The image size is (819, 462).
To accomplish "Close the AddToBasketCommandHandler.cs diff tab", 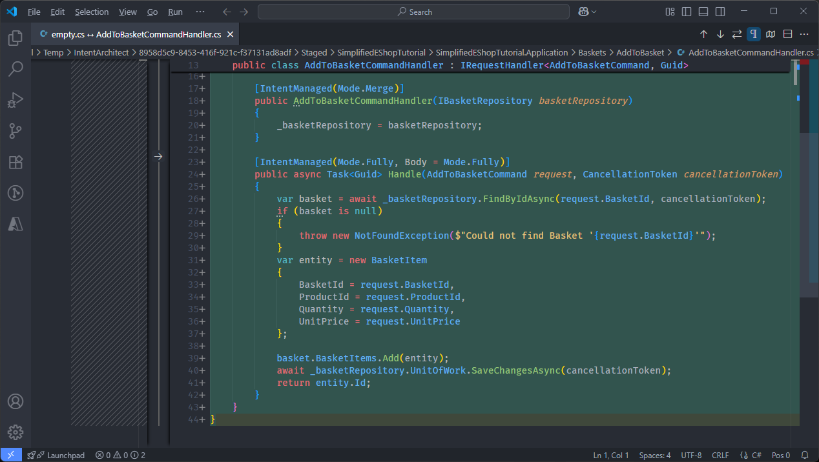I will pos(231,34).
